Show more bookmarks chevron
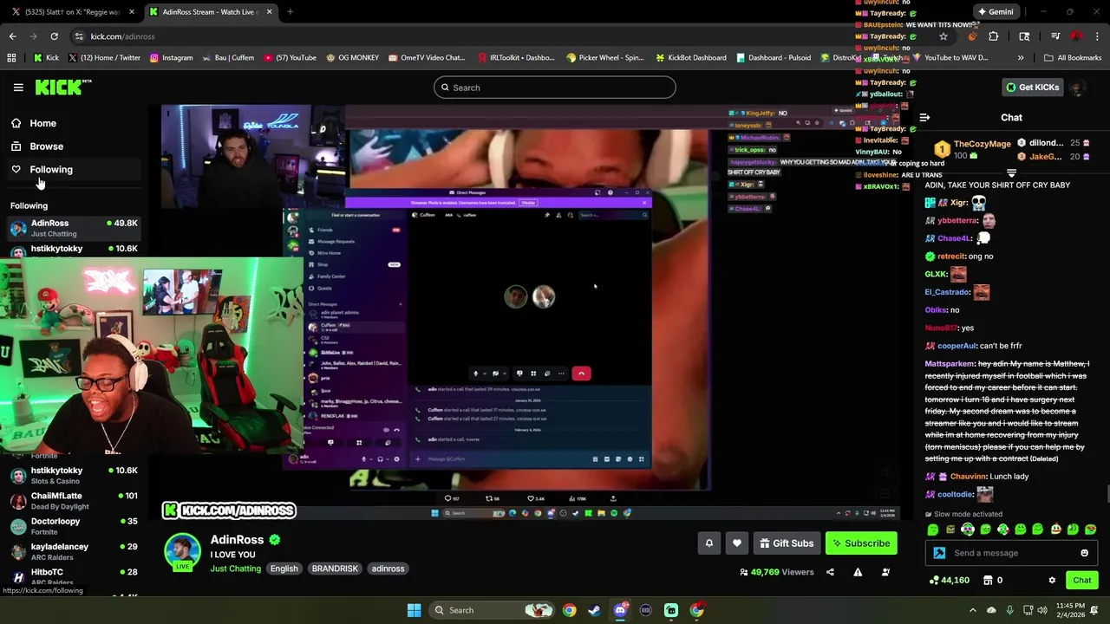1110x624 pixels. tap(1021, 58)
